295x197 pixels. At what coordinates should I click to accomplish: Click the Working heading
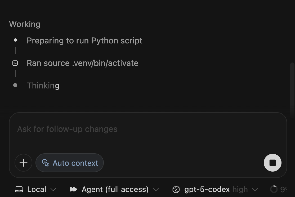(x=25, y=24)
